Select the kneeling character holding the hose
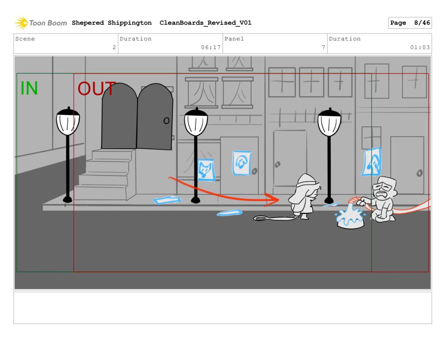 (x=384, y=199)
